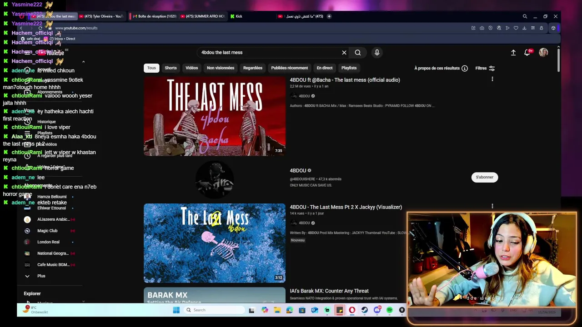Switch to Tyler Oliveira YouTube browser tab

point(101,16)
